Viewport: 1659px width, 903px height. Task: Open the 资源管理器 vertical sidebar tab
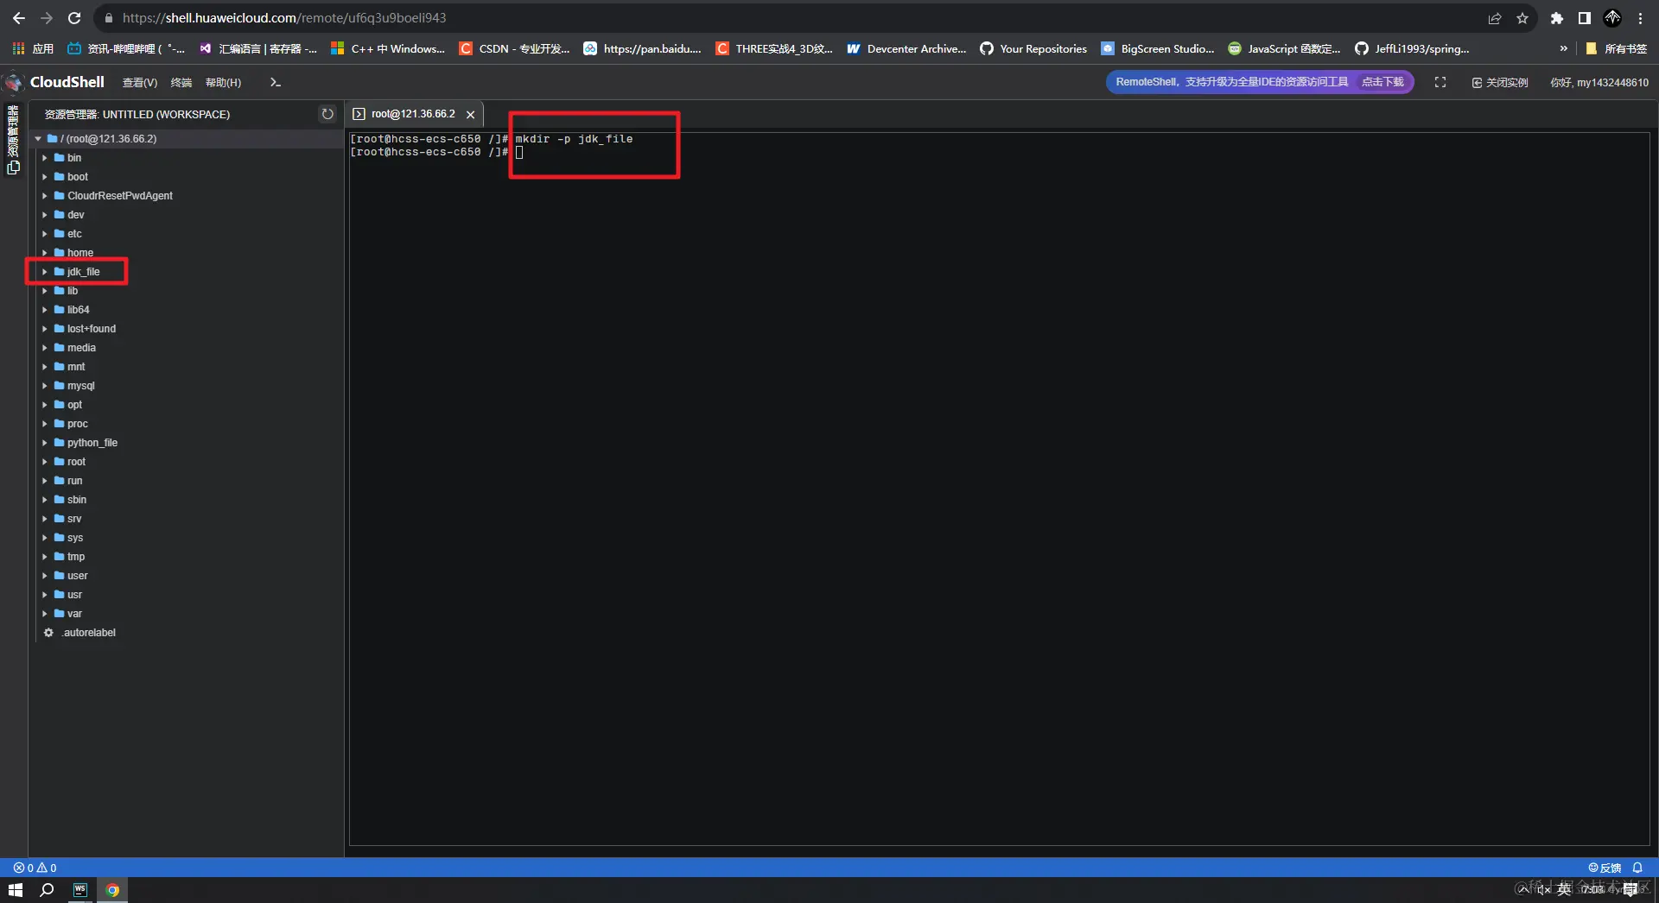(x=13, y=130)
